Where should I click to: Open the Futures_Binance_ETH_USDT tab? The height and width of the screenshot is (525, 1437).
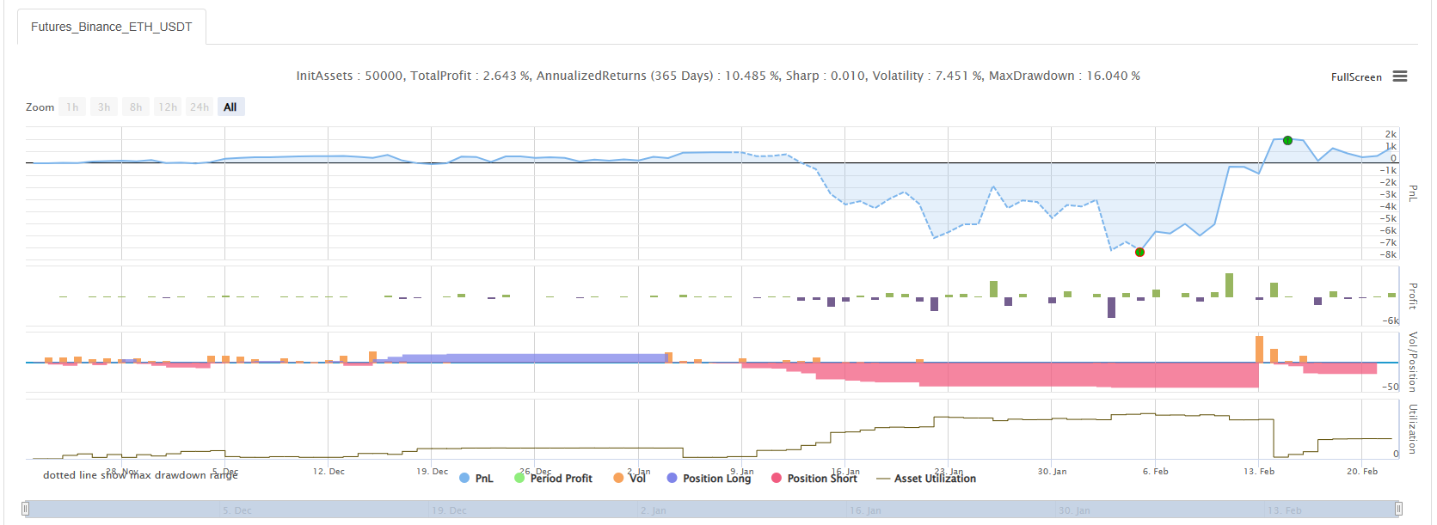pyautogui.click(x=112, y=27)
